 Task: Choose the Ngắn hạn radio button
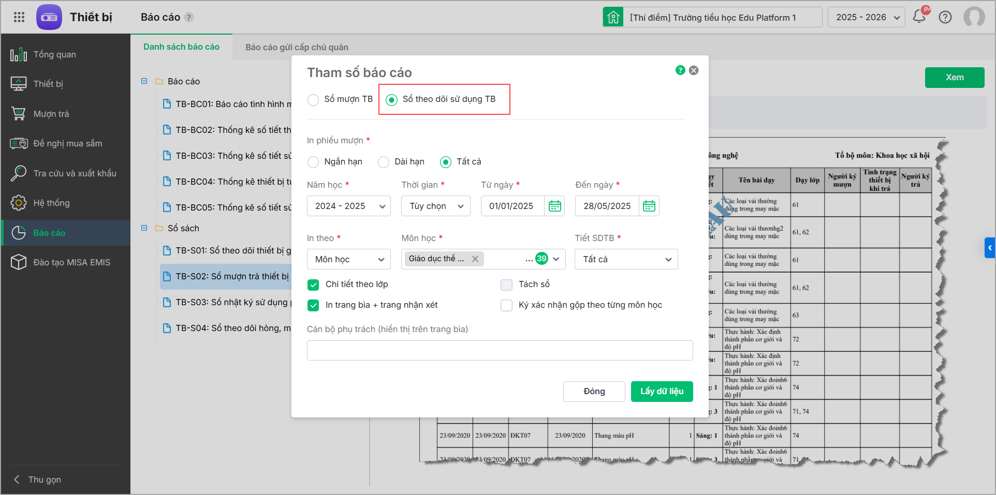point(313,162)
